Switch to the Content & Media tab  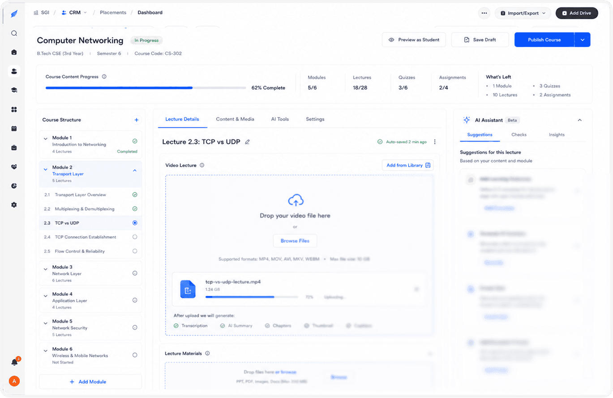point(235,119)
